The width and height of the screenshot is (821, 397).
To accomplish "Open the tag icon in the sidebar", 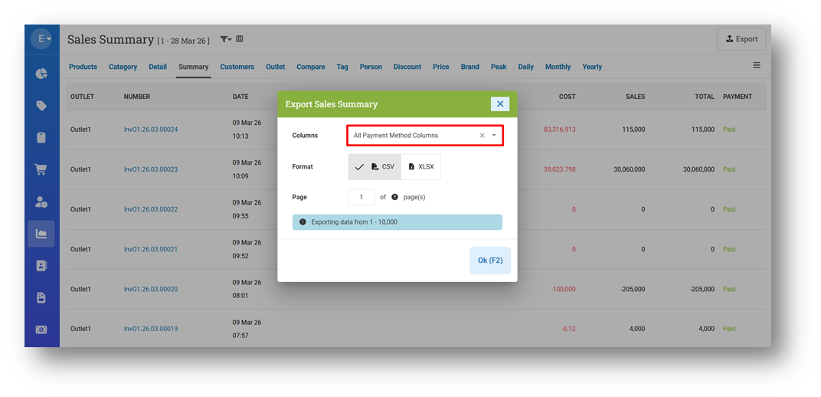I will pos(41,107).
